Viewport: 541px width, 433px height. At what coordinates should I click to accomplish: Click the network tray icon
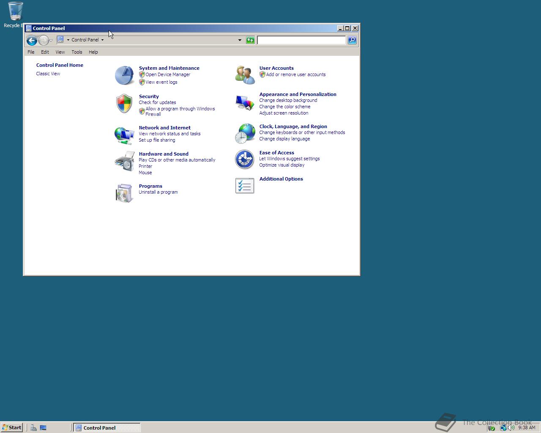[x=503, y=428]
